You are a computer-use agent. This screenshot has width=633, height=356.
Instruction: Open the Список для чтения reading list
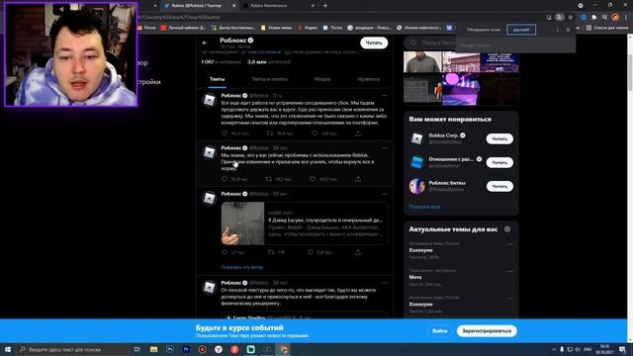point(607,28)
